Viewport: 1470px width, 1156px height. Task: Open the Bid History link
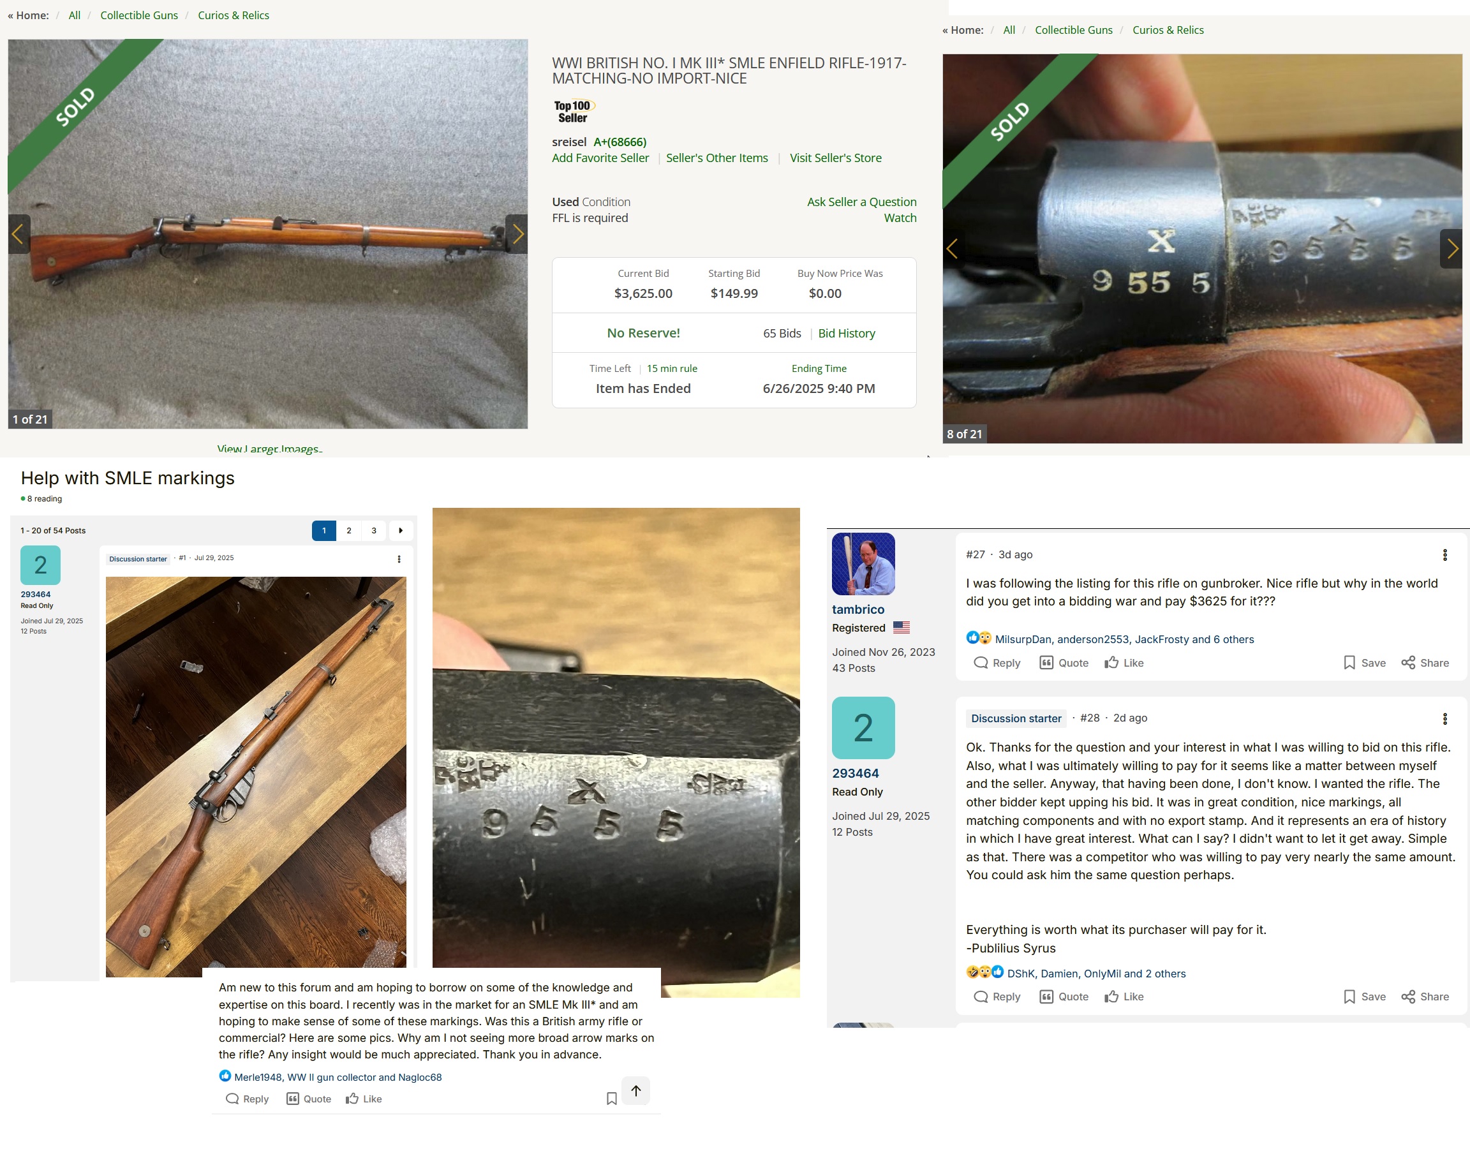[846, 333]
